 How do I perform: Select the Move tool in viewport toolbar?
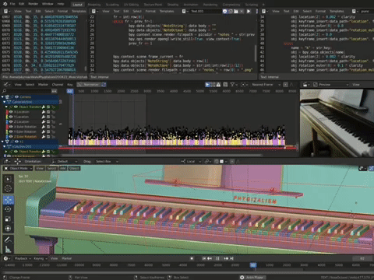[x=8, y=200]
